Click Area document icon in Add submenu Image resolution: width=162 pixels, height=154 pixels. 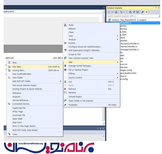(x=9, y=62)
